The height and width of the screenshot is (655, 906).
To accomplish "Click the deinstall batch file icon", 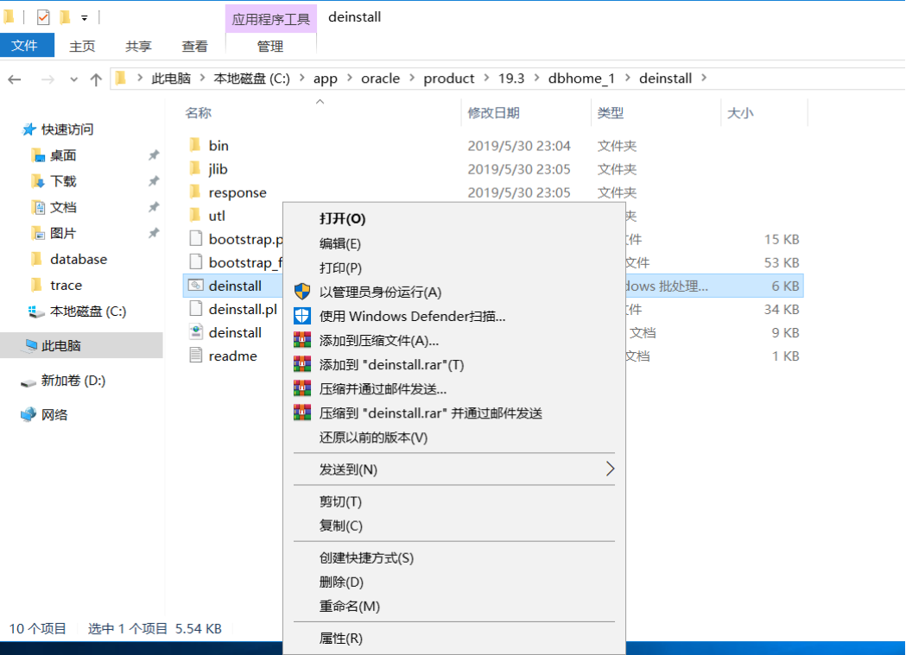I will pyautogui.click(x=196, y=285).
